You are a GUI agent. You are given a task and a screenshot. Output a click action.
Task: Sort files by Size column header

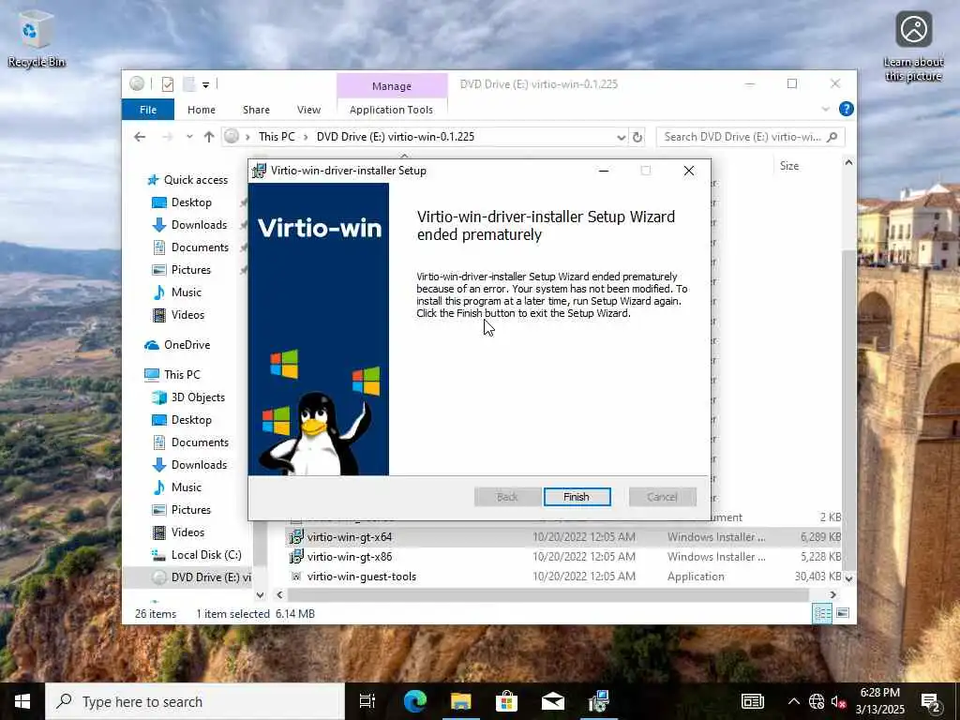point(789,166)
